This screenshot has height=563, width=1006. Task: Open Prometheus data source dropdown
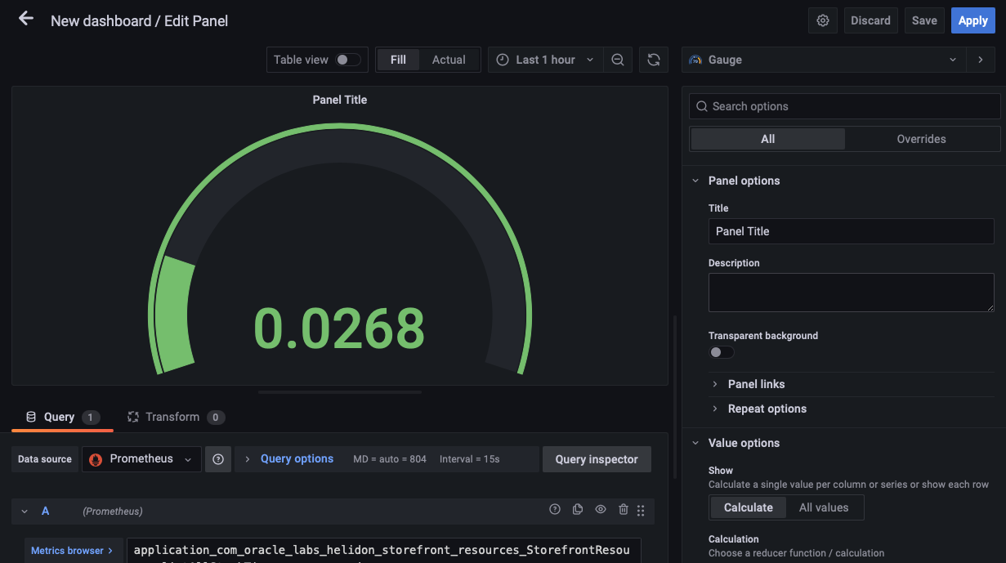click(141, 459)
